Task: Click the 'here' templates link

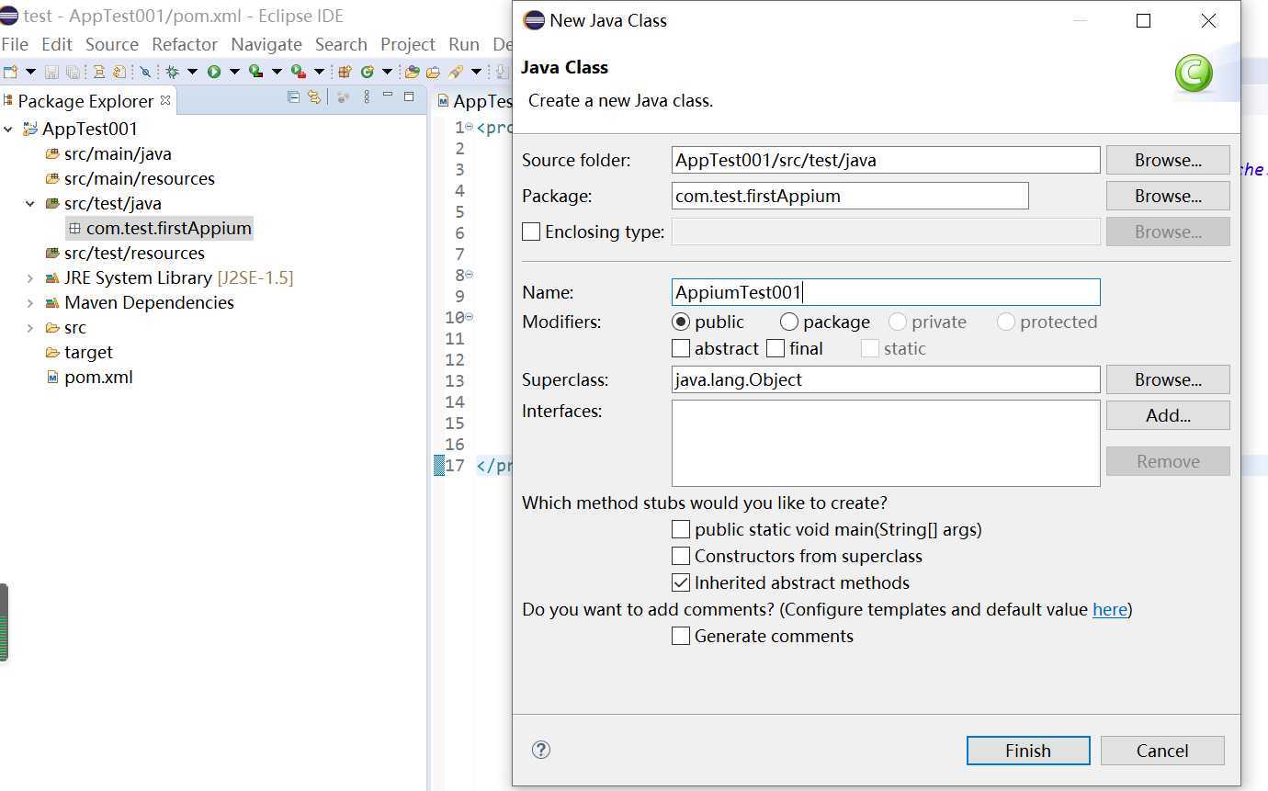Action: 1109,609
